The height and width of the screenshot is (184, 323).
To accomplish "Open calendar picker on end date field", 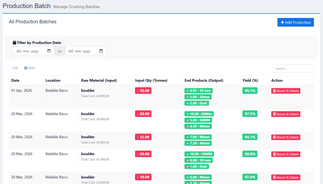I will pos(101,51).
